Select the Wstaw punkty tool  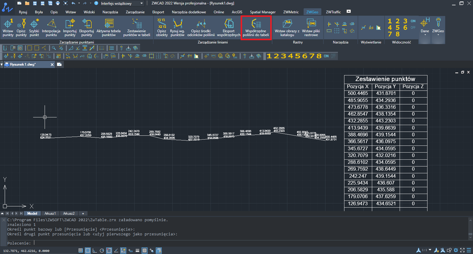pos(8,27)
